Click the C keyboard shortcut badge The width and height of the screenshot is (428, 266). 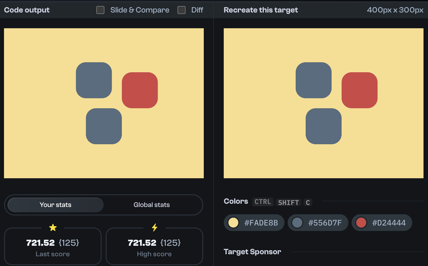(308, 202)
